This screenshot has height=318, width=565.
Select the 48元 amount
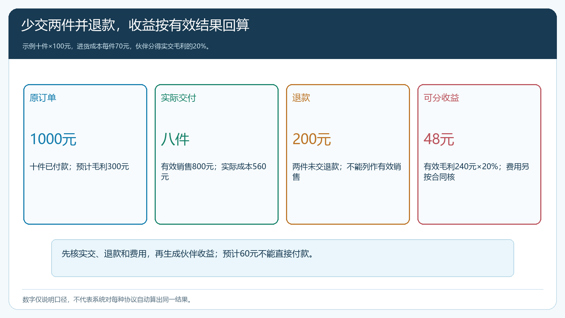coord(439,139)
